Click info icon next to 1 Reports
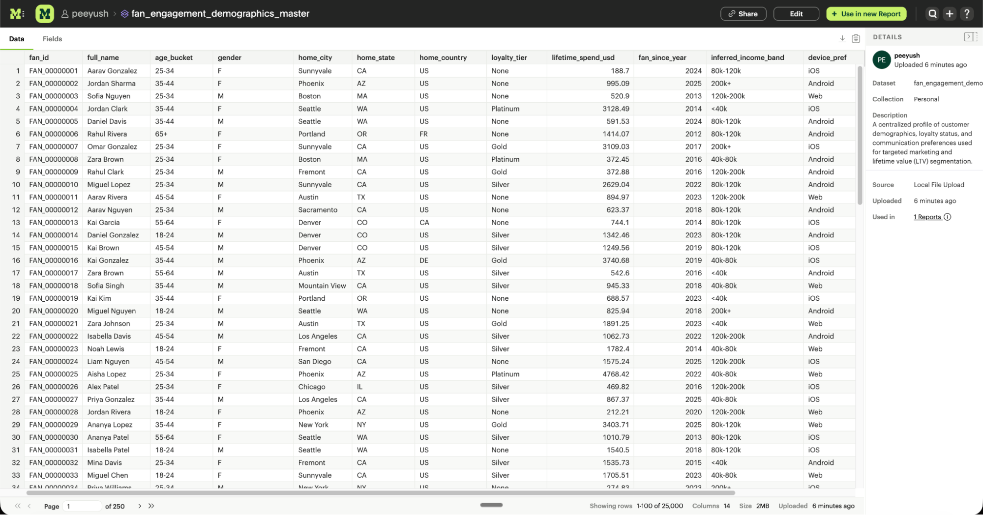 [x=948, y=217]
